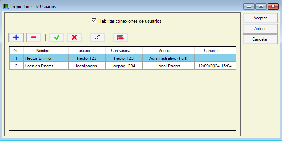Viewport: 282px width, 141px height.
Task: Click the Conexion column header
Action: 215,51
